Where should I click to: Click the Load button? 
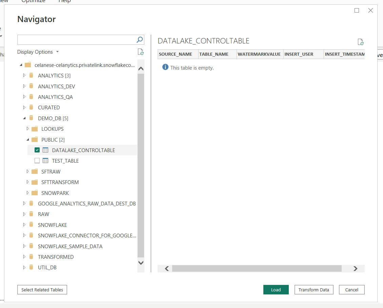276,290
